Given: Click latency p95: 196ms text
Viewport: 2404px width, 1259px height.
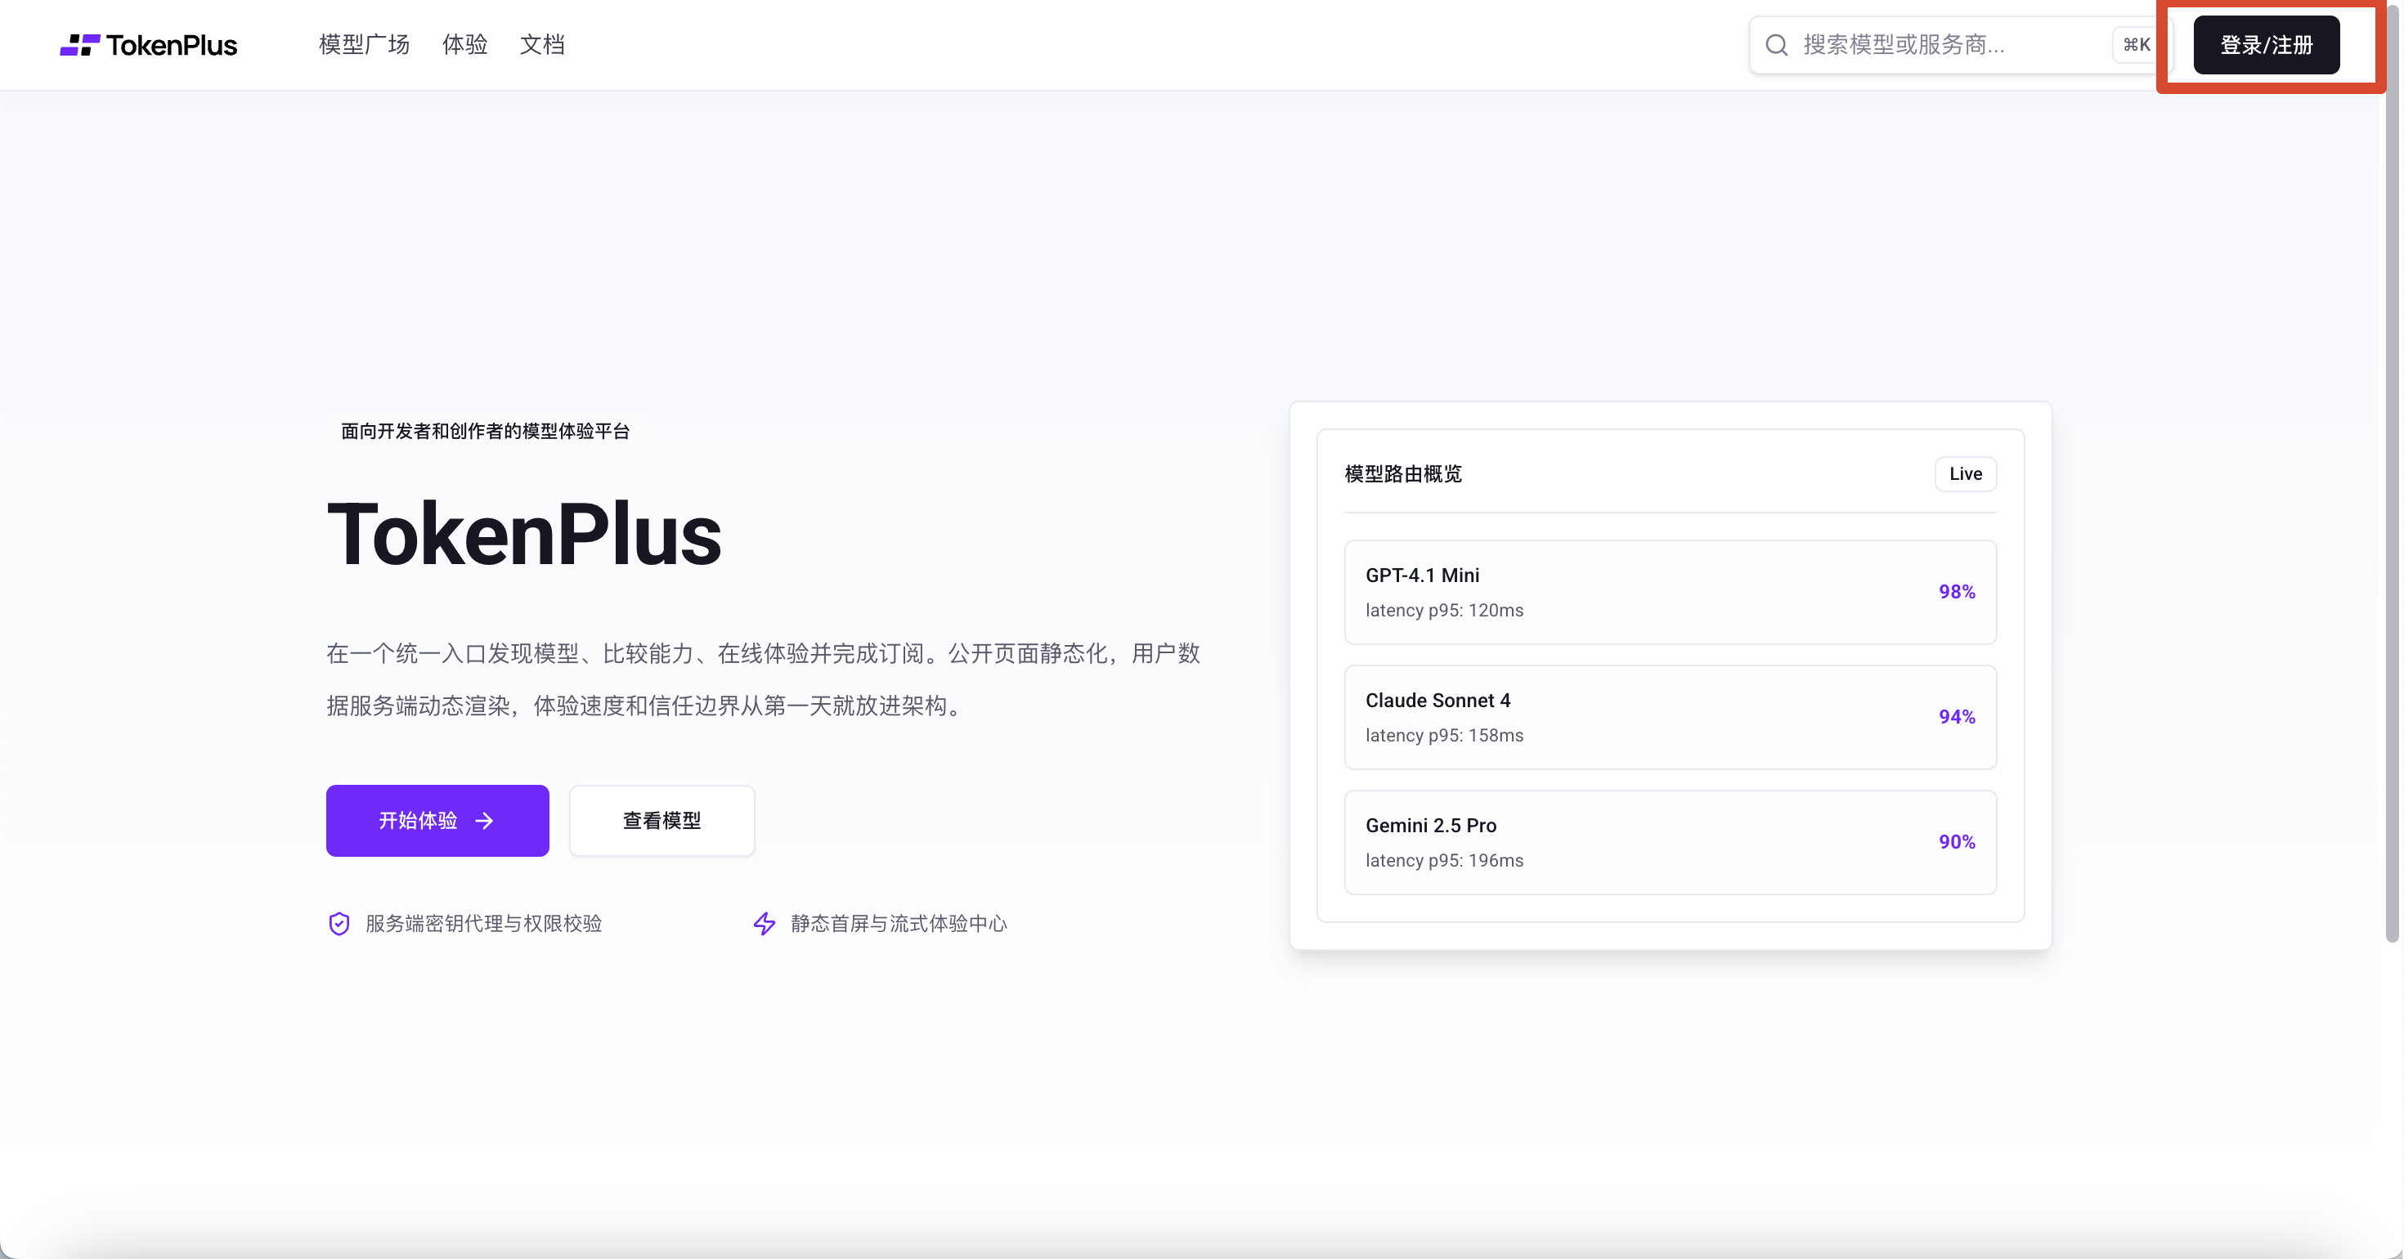Looking at the screenshot, I should point(1444,861).
